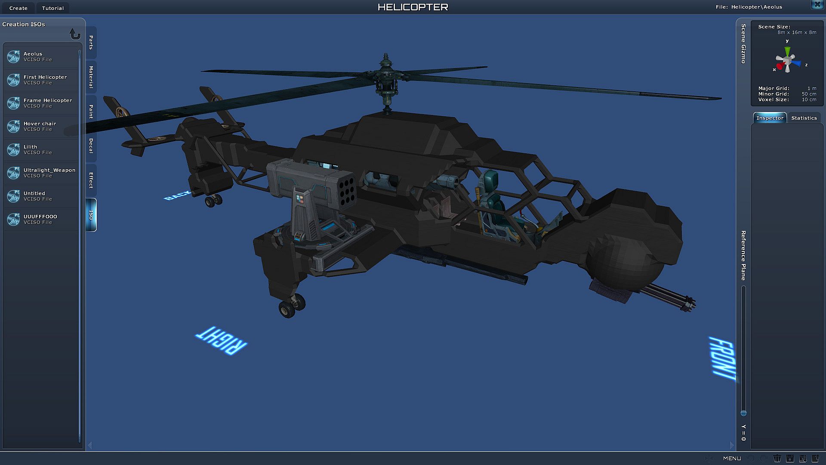
Task: Collapse left panel with bottom arrow
Action: (x=90, y=445)
